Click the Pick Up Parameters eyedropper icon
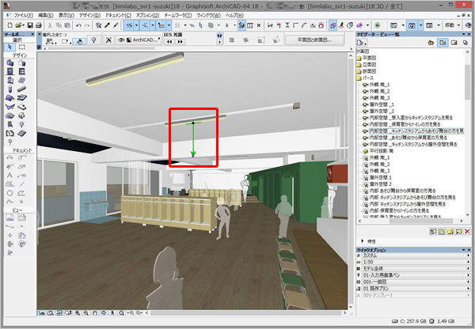Screen dimensions: 475x329 click(x=107, y=25)
